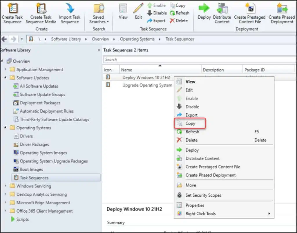Click Software Library in breadcrumb
This screenshot has width=297, height=233.
click(66, 39)
